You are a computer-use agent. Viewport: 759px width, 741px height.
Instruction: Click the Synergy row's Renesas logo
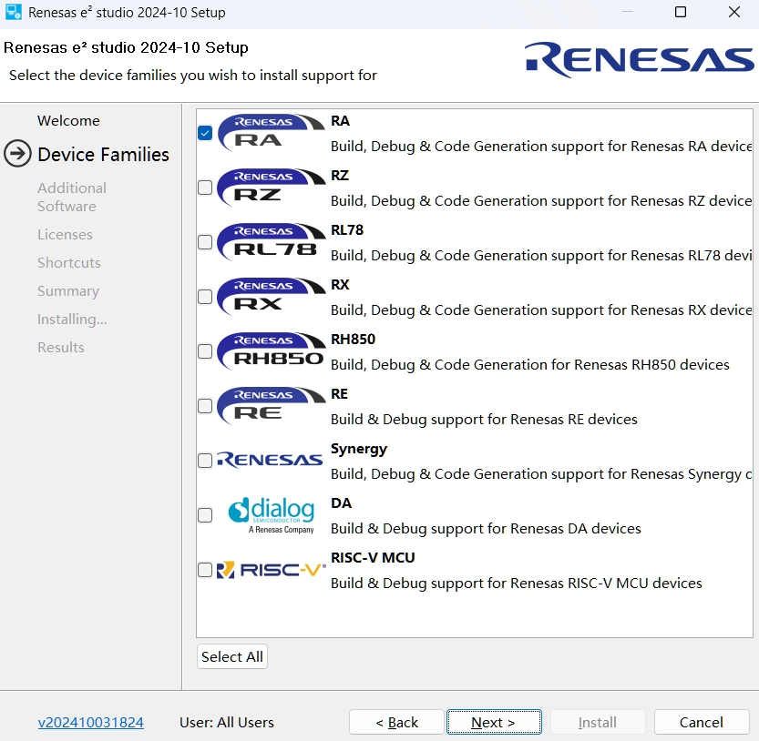pyautogui.click(x=270, y=461)
